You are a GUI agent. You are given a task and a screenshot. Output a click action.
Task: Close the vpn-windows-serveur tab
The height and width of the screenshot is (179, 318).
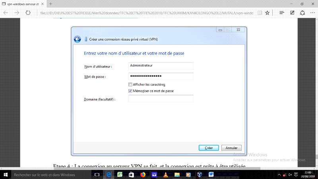click(x=43, y=4)
